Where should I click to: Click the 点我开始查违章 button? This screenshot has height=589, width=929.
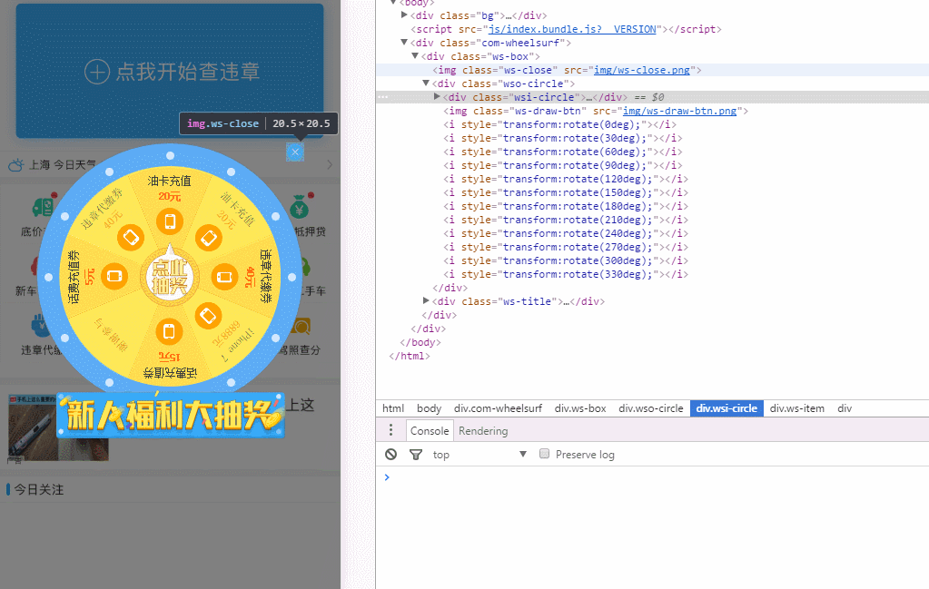(170, 71)
